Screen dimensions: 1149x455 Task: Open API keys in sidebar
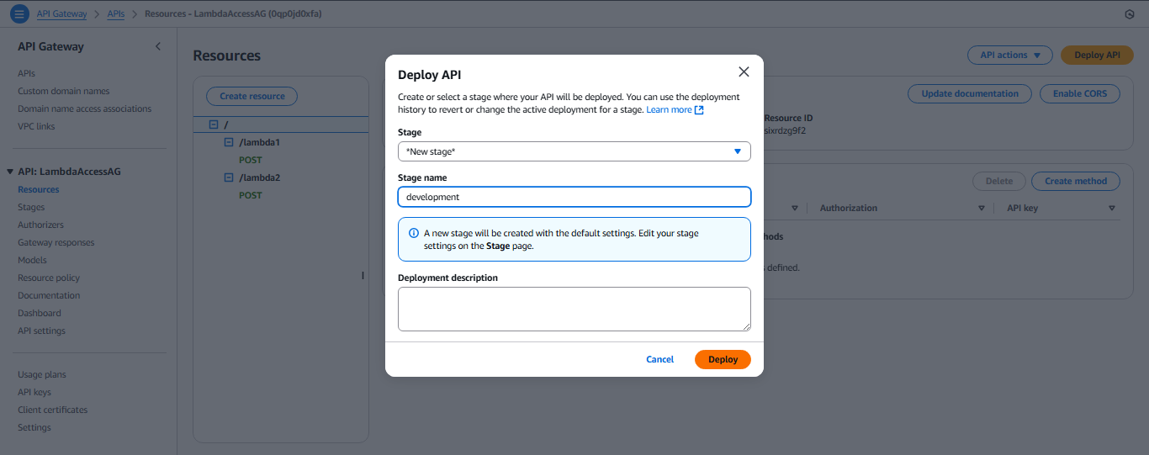click(x=34, y=392)
